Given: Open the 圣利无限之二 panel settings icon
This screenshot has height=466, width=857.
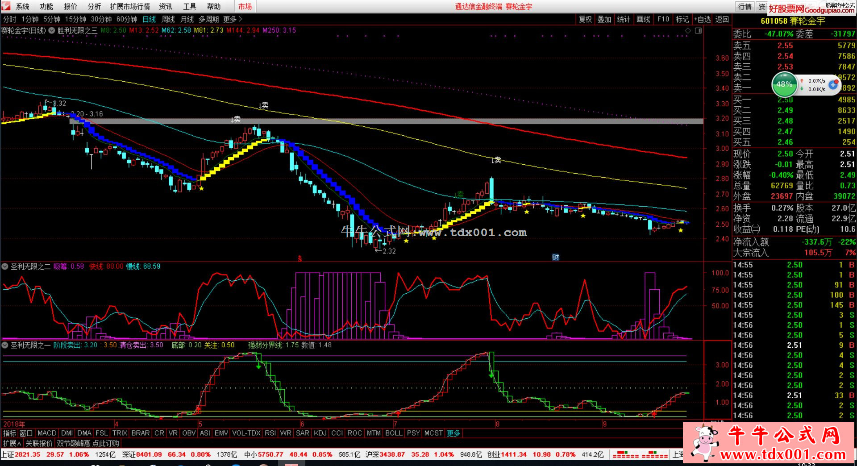Looking at the screenshot, I should 5,266.
